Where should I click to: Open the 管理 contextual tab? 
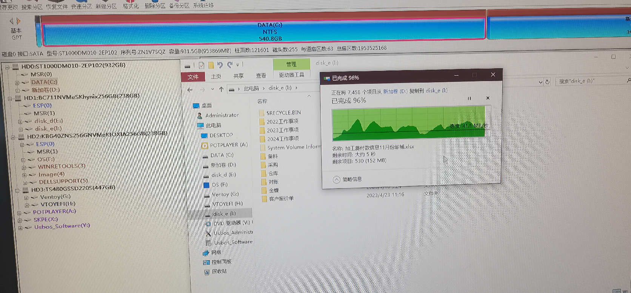pyautogui.click(x=291, y=64)
